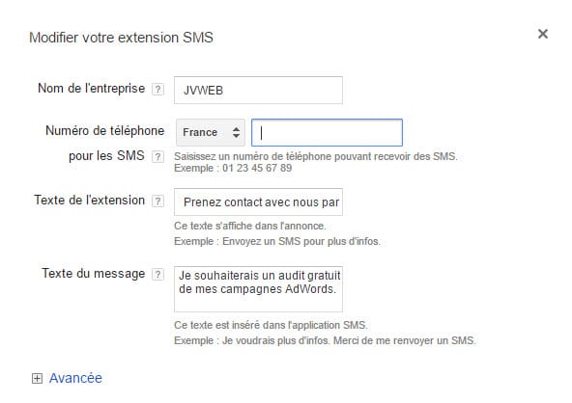Image resolution: width=572 pixels, height=403 pixels.
Task: Click the help icon next to pour les SMS
Action: [x=157, y=156]
